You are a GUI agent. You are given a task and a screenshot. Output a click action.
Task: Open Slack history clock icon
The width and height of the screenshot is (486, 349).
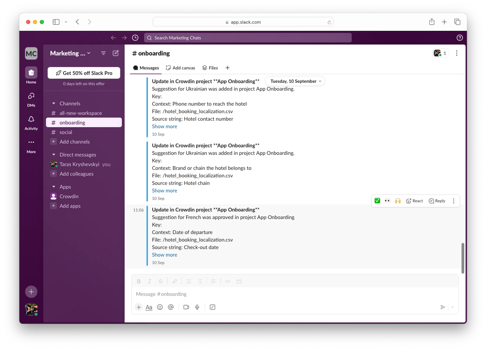[x=135, y=38]
